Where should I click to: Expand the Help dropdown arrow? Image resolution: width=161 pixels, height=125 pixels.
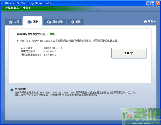coord(155,22)
